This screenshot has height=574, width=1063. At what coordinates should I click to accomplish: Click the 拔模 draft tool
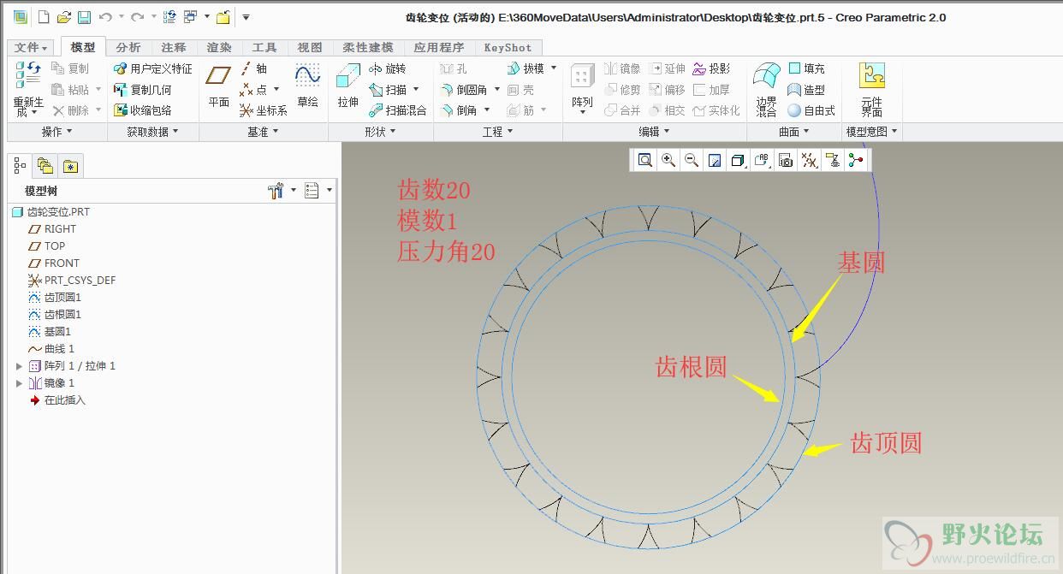pyautogui.click(x=526, y=68)
